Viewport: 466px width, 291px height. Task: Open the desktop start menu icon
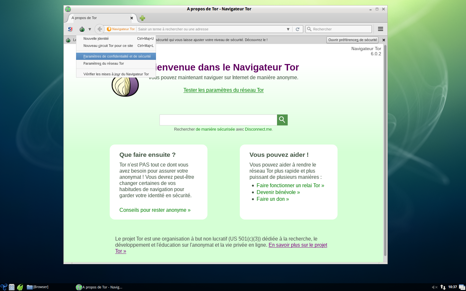click(4, 287)
